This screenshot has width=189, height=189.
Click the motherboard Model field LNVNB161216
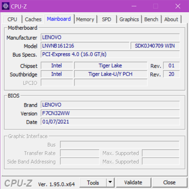[85, 46]
